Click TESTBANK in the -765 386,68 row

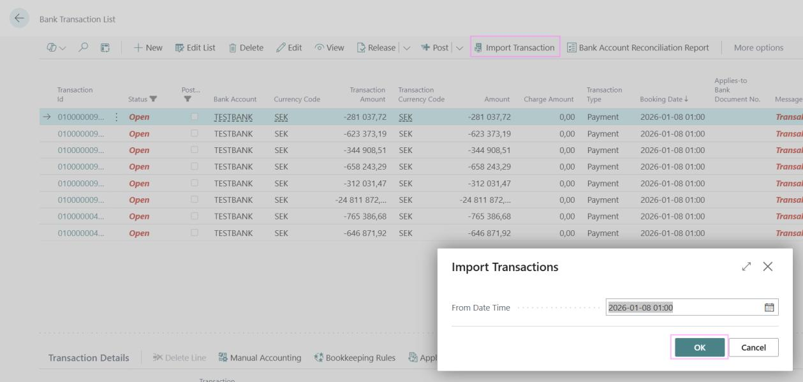[x=233, y=217]
